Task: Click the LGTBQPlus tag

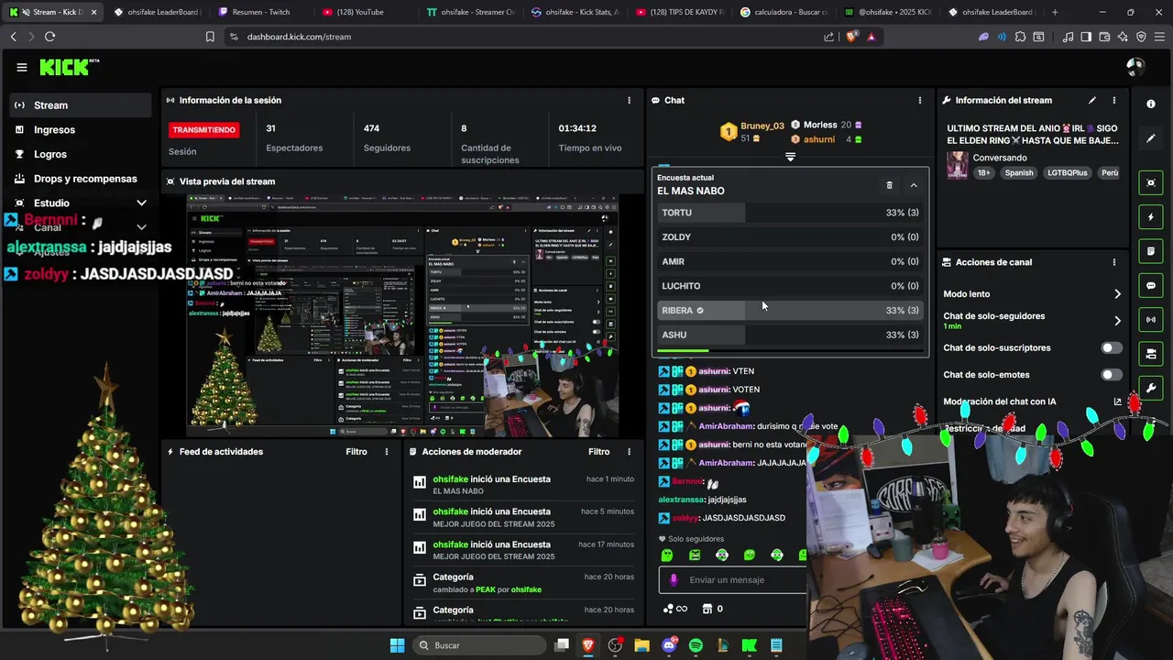Action: tap(1067, 172)
